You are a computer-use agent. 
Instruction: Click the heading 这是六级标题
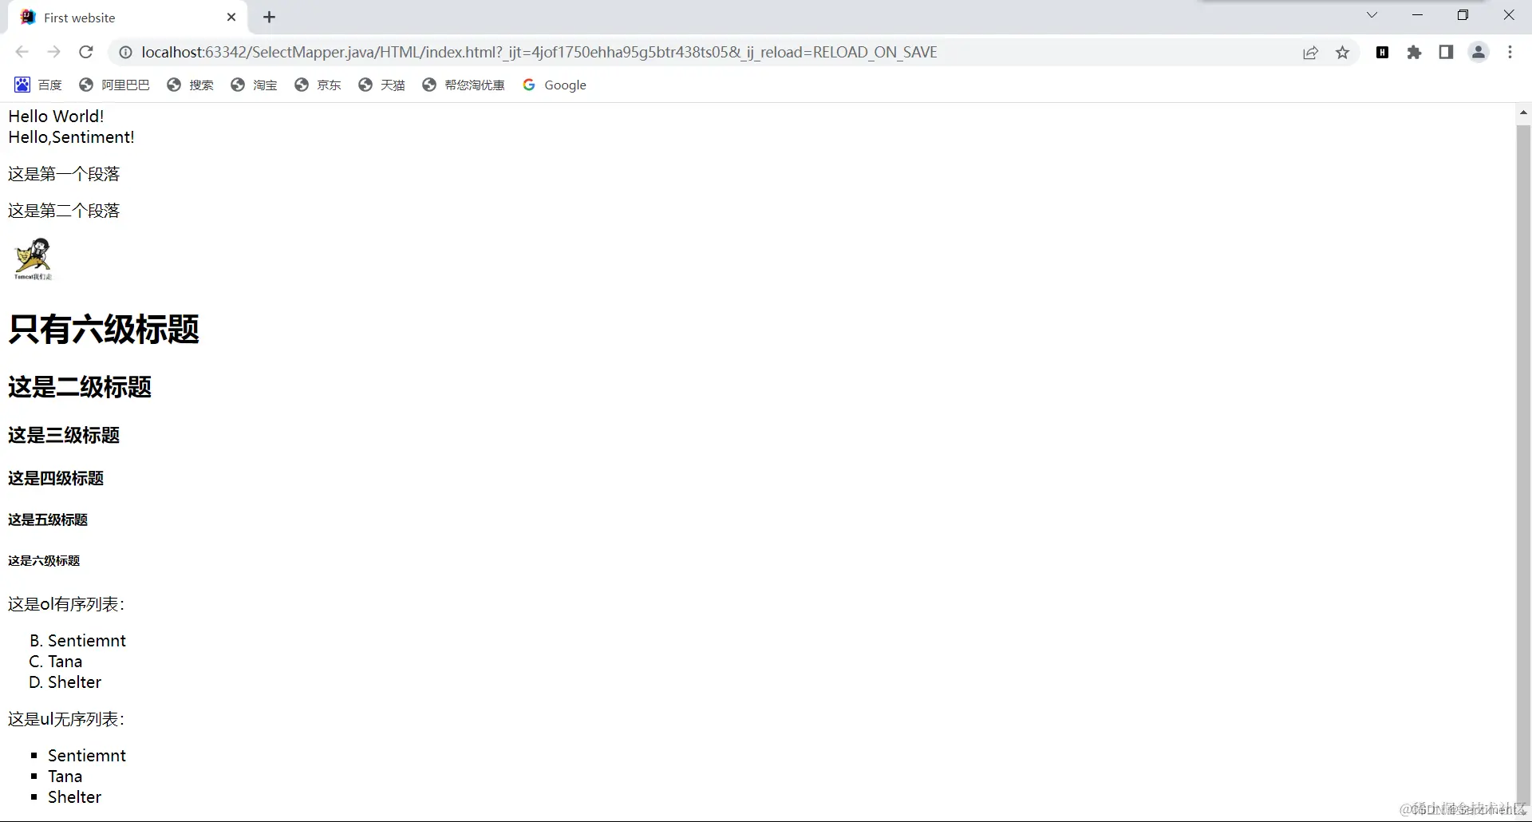44,561
